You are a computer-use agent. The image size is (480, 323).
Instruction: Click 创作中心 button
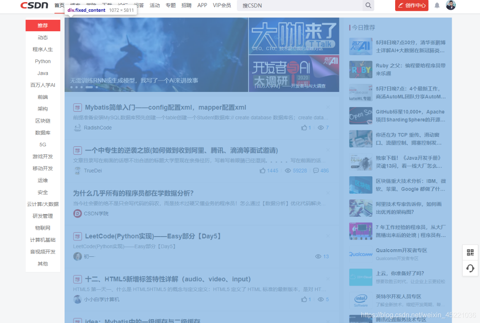point(412,5)
